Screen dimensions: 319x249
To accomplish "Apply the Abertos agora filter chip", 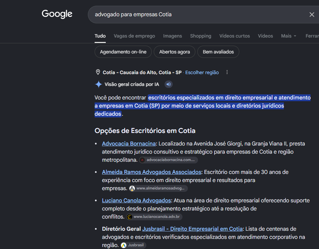I will pos(175,52).
